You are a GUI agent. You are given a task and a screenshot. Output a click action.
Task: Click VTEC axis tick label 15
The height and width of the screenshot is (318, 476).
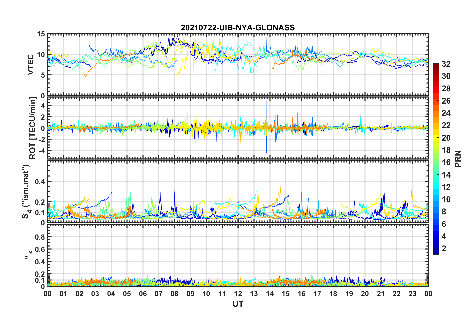[x=41, y=34]
